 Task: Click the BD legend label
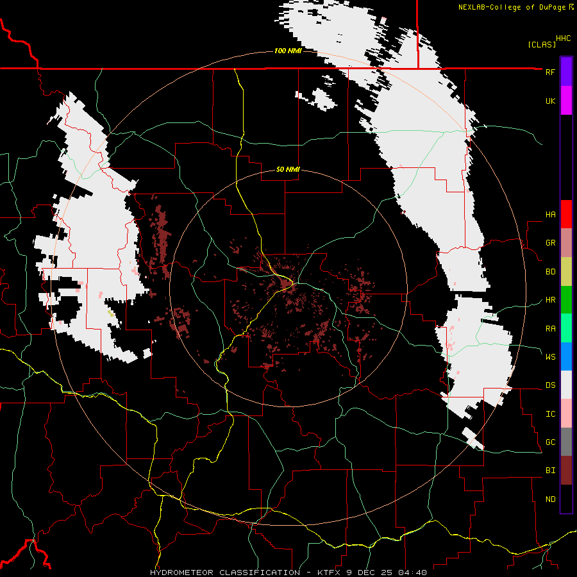(550, 272)
